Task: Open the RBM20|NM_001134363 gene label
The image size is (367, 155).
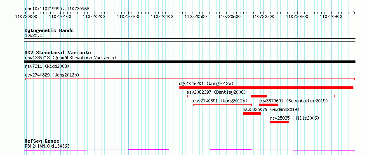Action: (x=47, y=146)
